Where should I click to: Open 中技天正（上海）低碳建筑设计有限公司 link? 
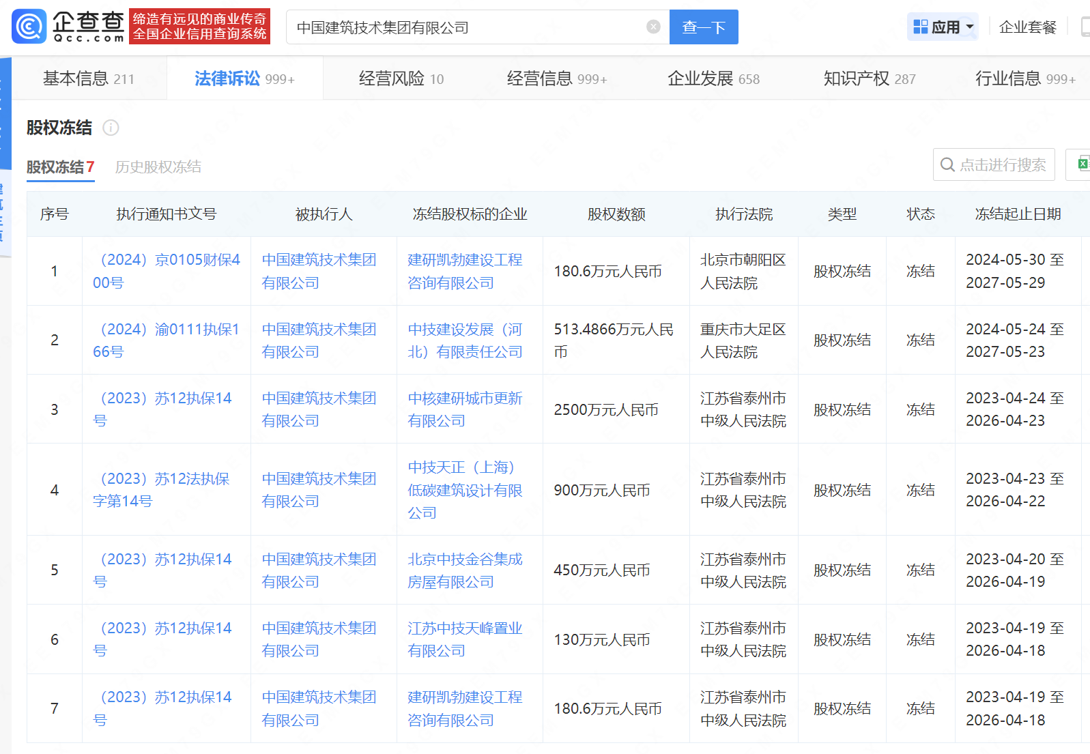point(465,490)
